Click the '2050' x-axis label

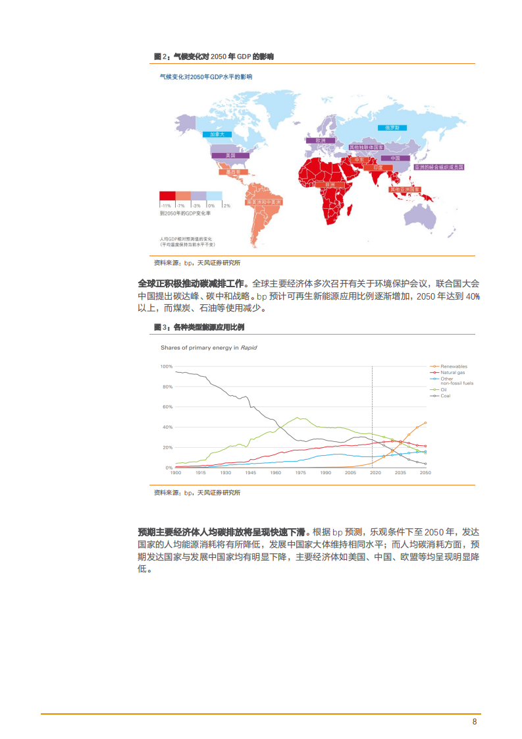click(x=425, y=473)
